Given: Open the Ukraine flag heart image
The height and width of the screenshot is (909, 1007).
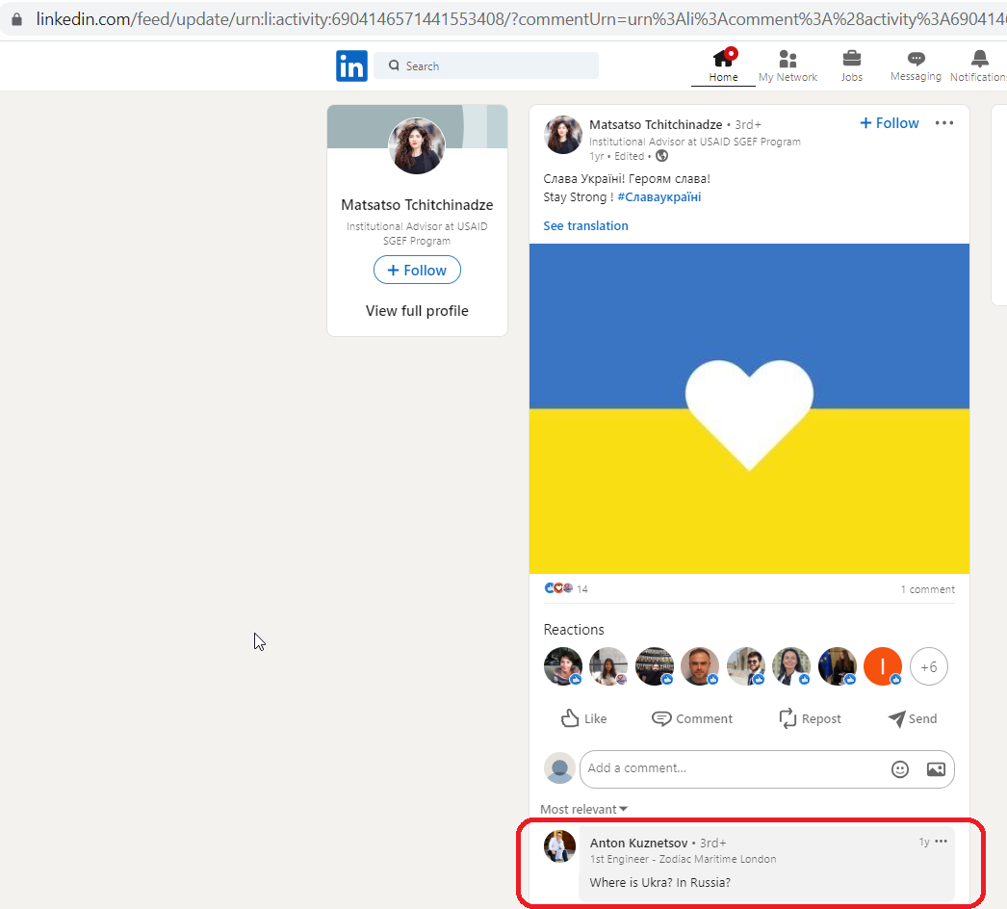Looking at the screenshot, I should (x=749, y=408).
